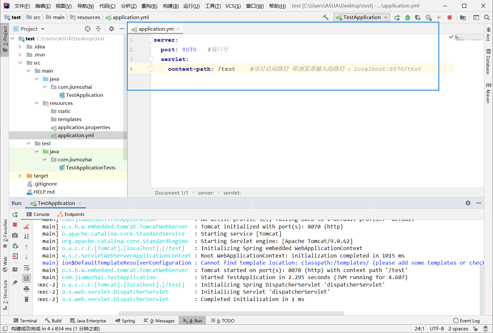Open the VCS(S) menu
493x333 pixels.
(233, 6)
